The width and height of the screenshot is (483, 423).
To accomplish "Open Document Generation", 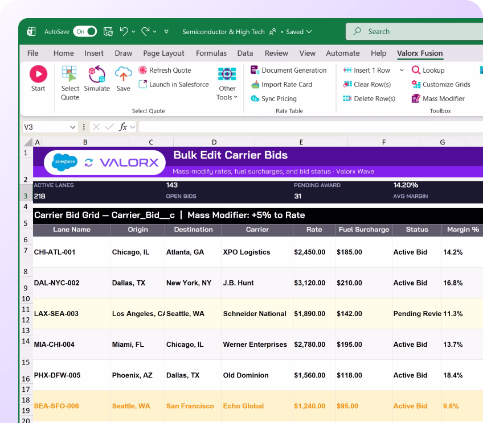I will [288, 70].
